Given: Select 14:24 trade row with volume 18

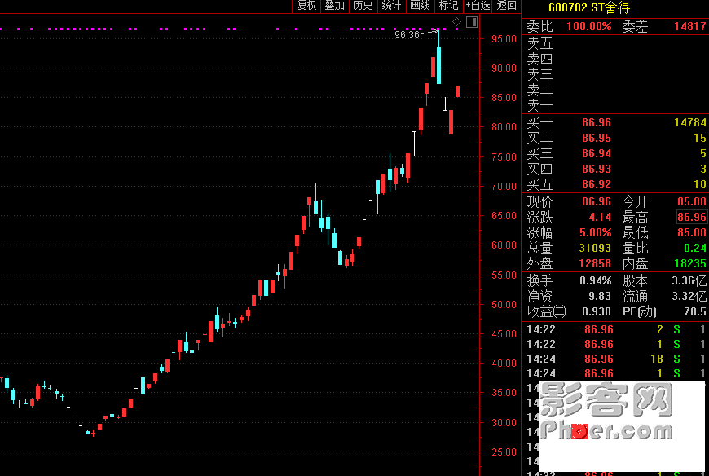Looking at the screenshot, I should coord(615,359).
